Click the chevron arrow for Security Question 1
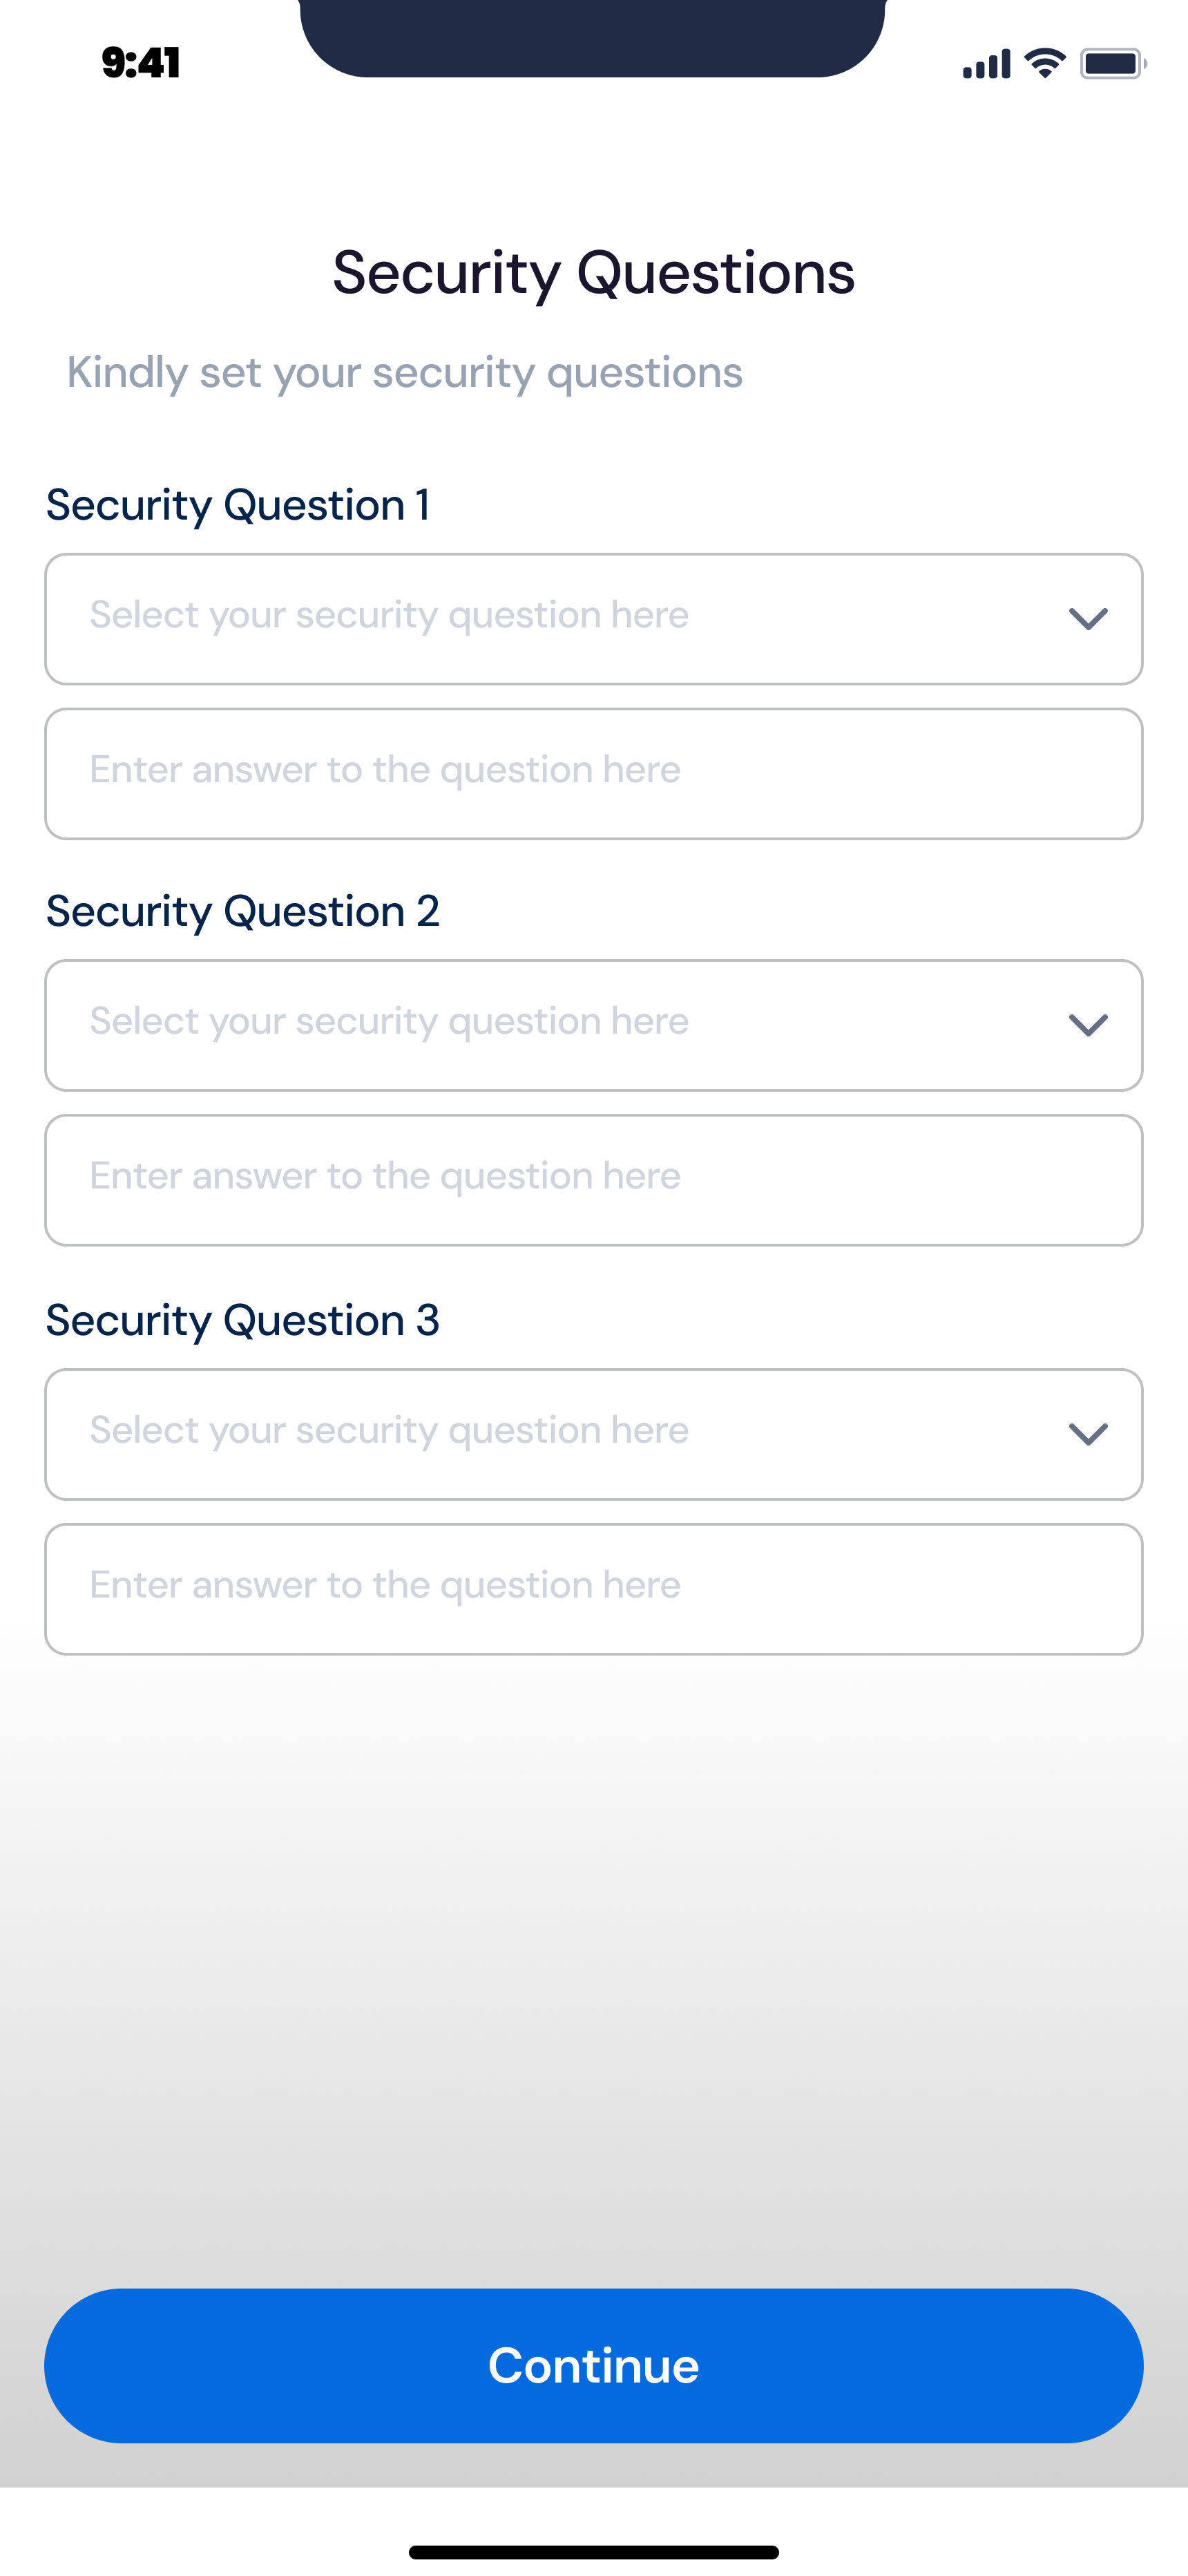This screenshot has width=1188, height=2576. pyautogui.click(x=1088, y=619)
